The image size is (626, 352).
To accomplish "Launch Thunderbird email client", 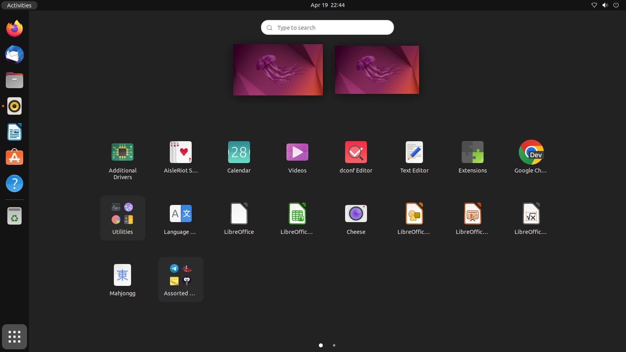I will [x=14, y=54].
